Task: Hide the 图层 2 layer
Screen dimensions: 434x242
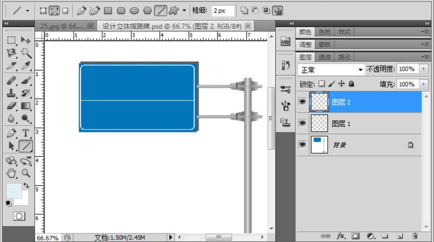Action: tap(302, 102)
